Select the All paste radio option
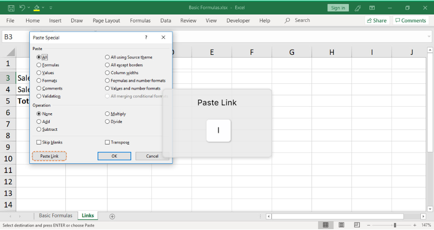 click(42, 57)
